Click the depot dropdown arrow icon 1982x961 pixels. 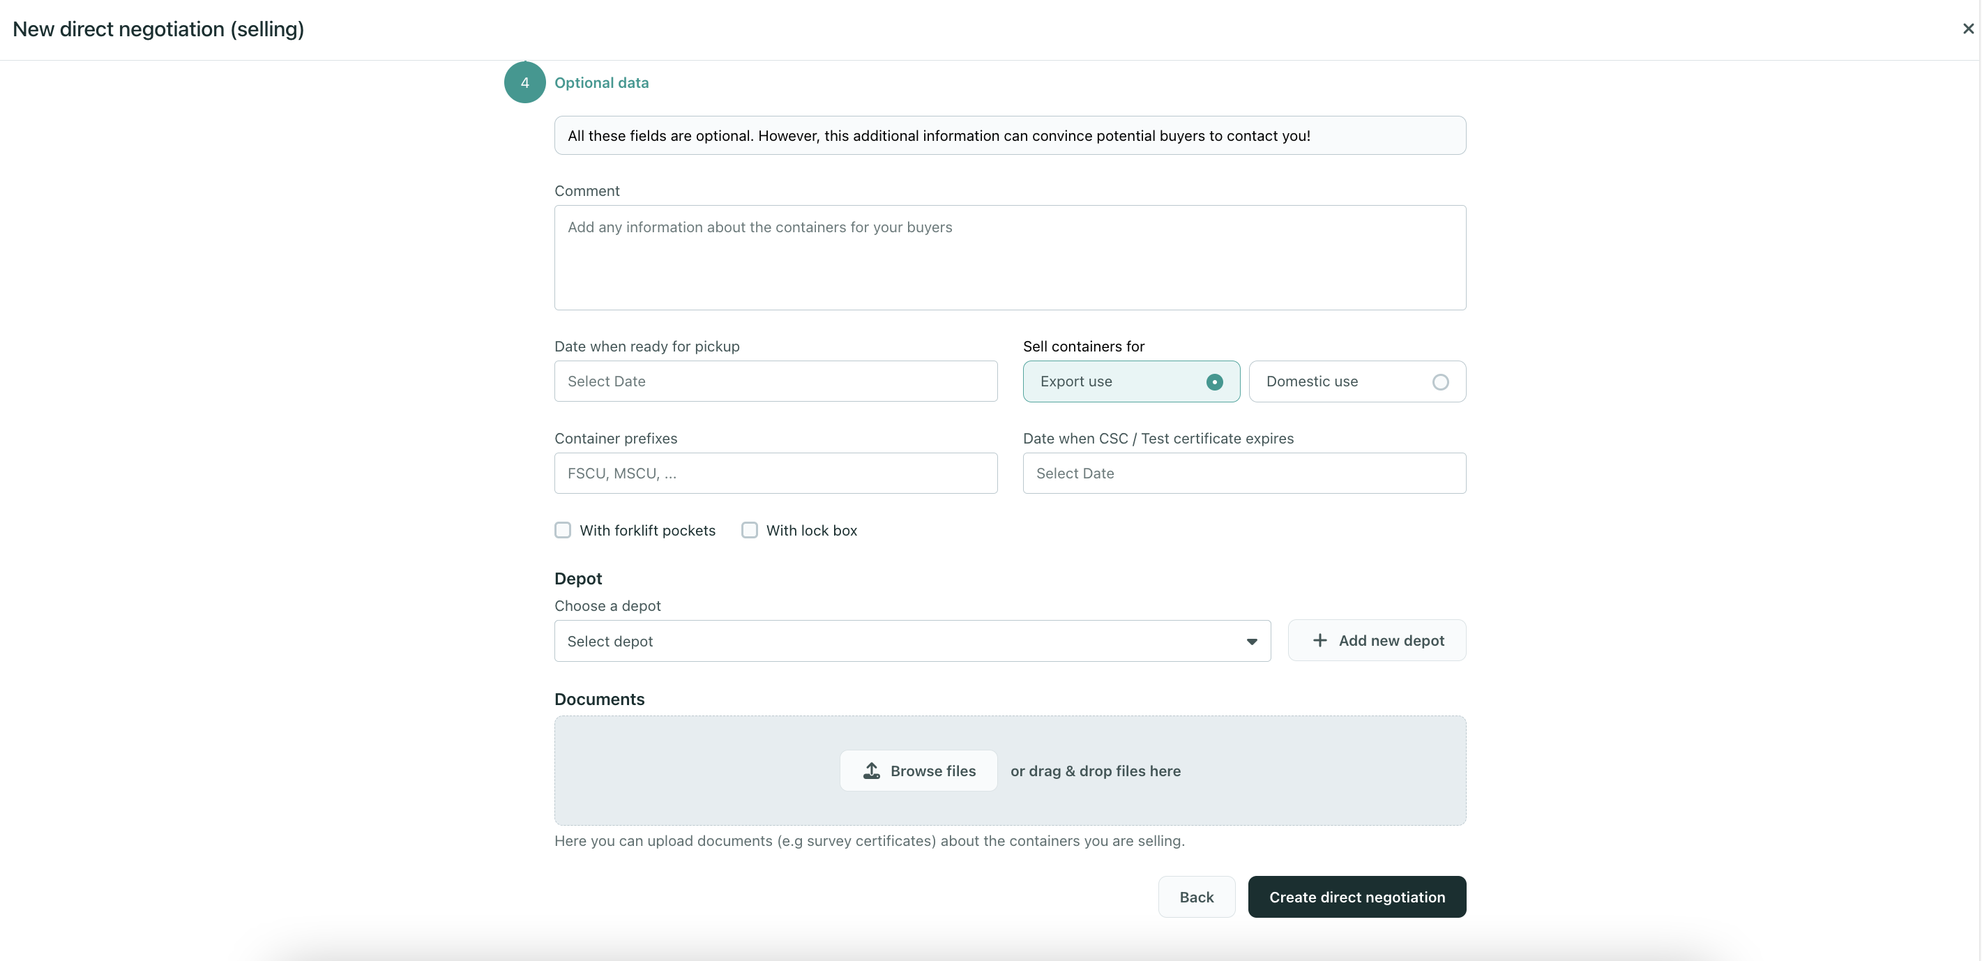[1251, 642]
